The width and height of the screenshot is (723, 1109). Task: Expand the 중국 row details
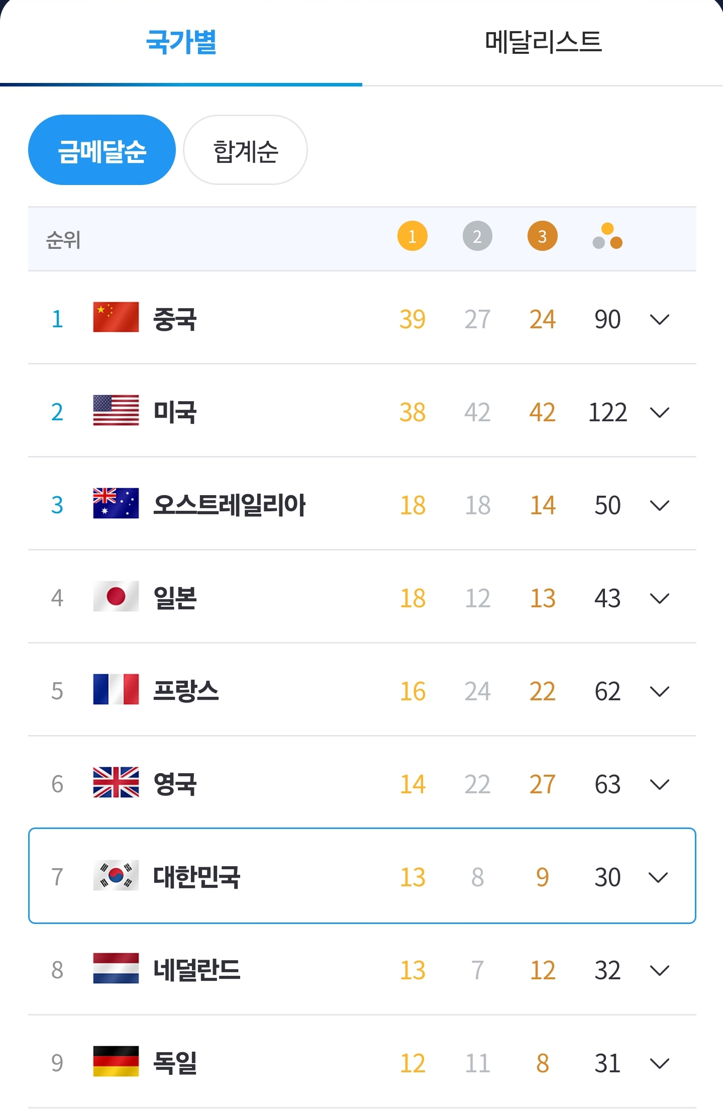pos(659,319)
